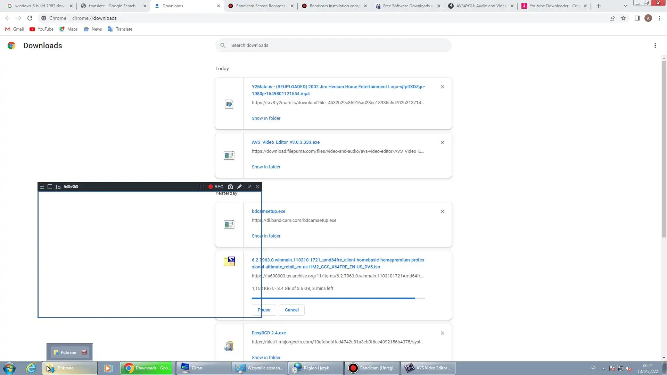Toggle Bandicam fullscreen rectangle mode icon
This screenshot has height=375, width=667.
(x=50, y=187)
